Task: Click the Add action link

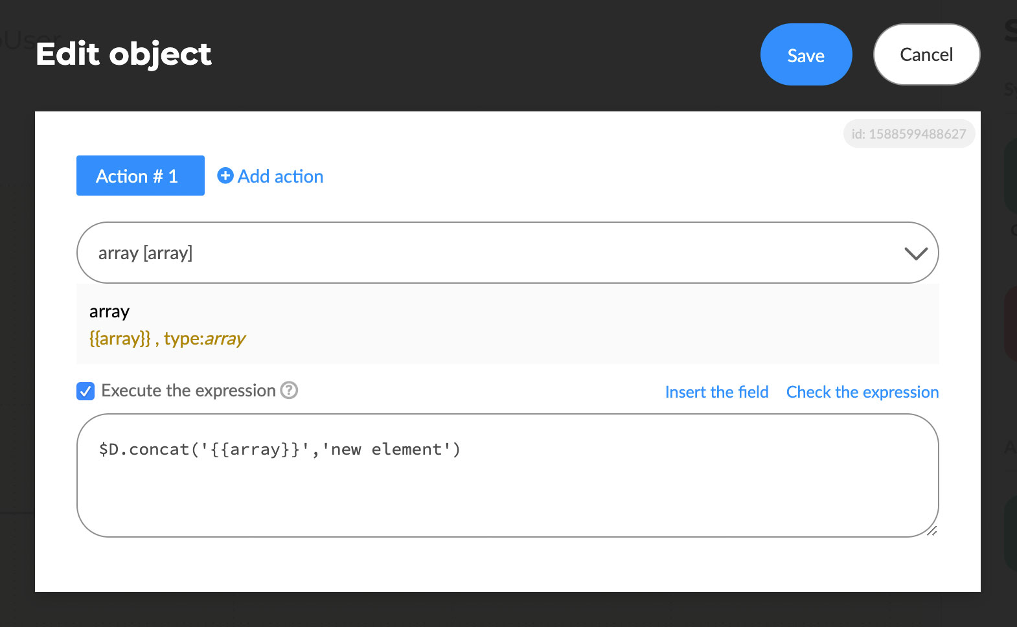Action: 280,176
